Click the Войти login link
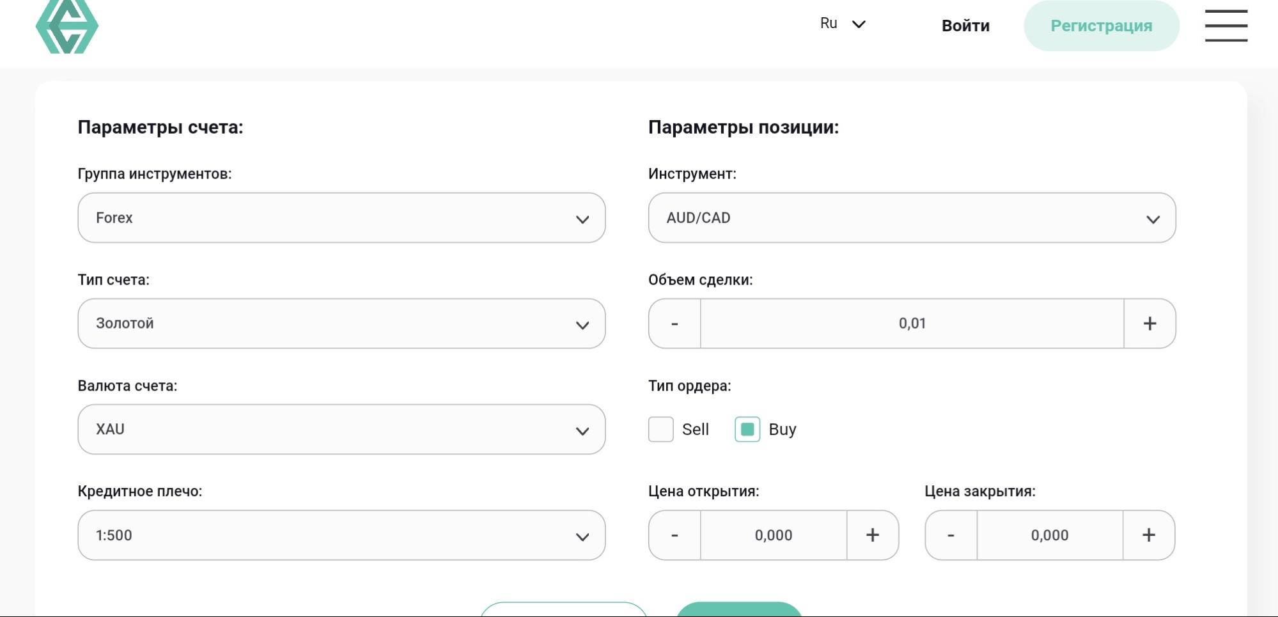Screen dimensions: 1278x617 [x=965, y=26]
